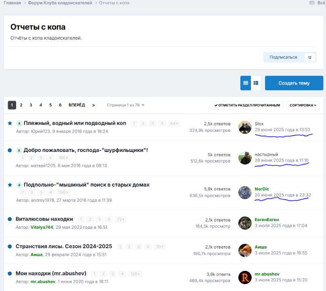Open Stox avatar with bear picture

(245, 127)
